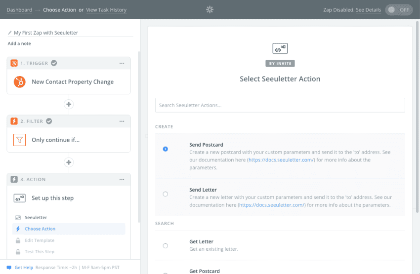Open action step three-dot menu
Image resolution: width=420 pixels, height=274 pixels.
click(122, 180)
